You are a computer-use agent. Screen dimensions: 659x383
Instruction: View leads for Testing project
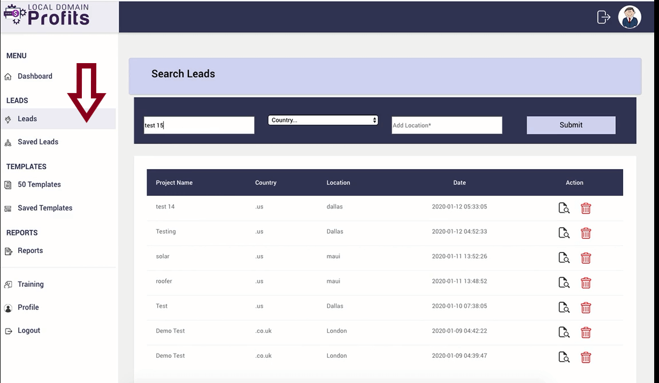point(564,233)
